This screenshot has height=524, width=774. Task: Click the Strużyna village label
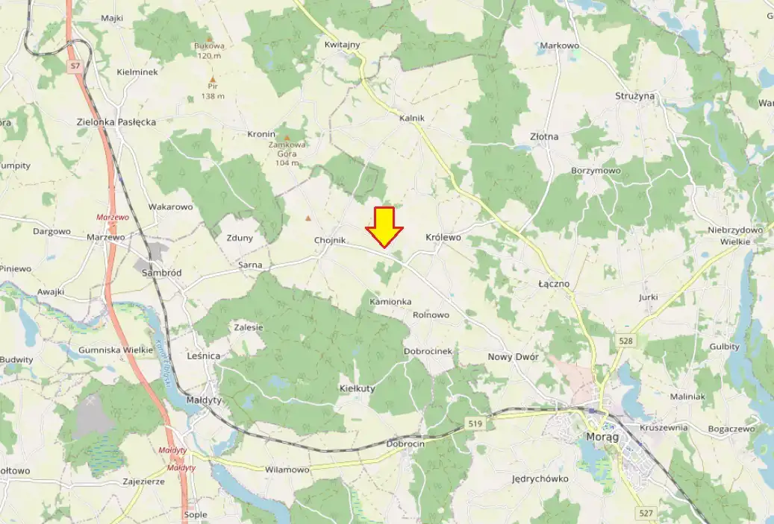[634, 95]
